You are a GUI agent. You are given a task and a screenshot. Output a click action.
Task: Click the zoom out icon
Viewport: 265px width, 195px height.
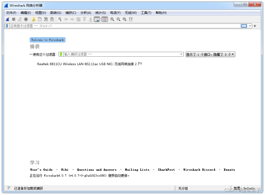[x=118, y=19]
